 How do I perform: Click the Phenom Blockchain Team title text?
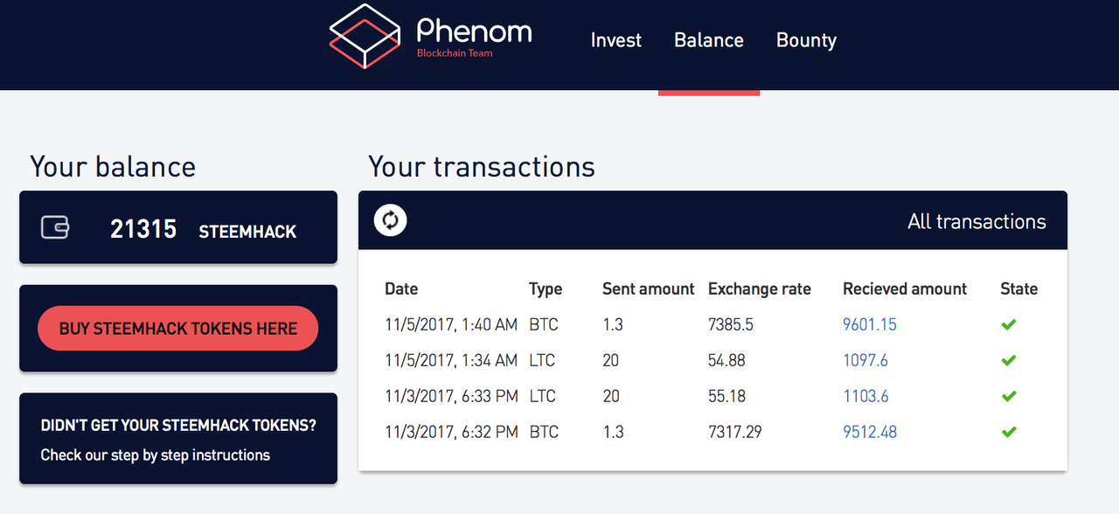coord(474,38)
